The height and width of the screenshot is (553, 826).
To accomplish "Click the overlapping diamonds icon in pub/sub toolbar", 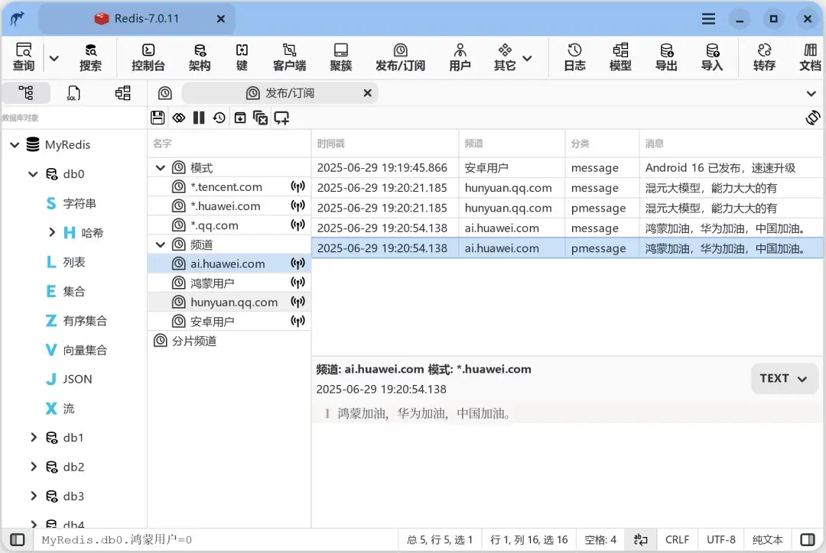I will 178,118.
